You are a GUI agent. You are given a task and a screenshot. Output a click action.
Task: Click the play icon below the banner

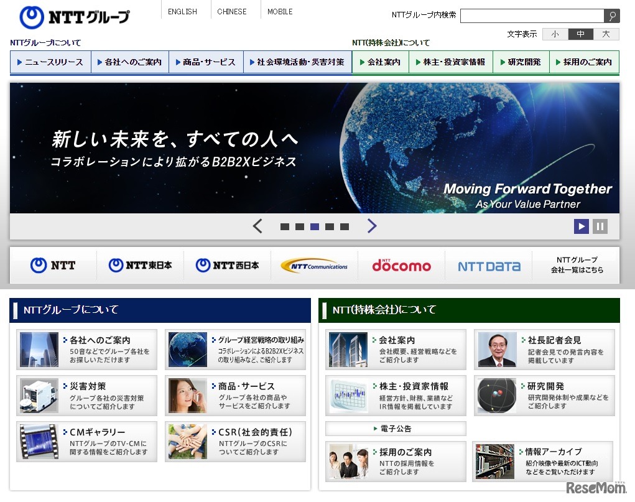[x=581, y=226]
